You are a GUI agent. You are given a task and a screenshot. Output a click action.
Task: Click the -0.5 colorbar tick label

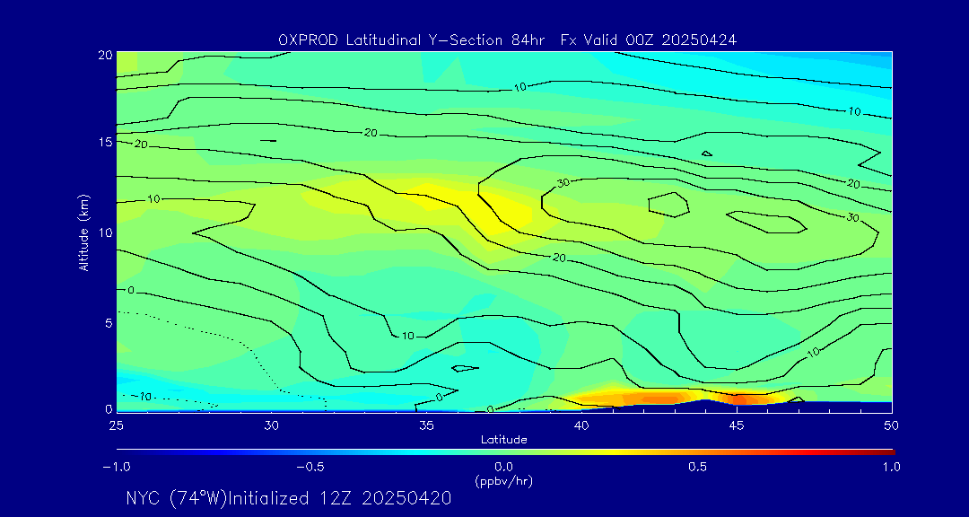pos(309,467)
